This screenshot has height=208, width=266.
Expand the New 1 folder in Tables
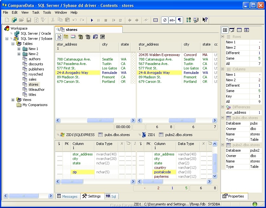19,49
